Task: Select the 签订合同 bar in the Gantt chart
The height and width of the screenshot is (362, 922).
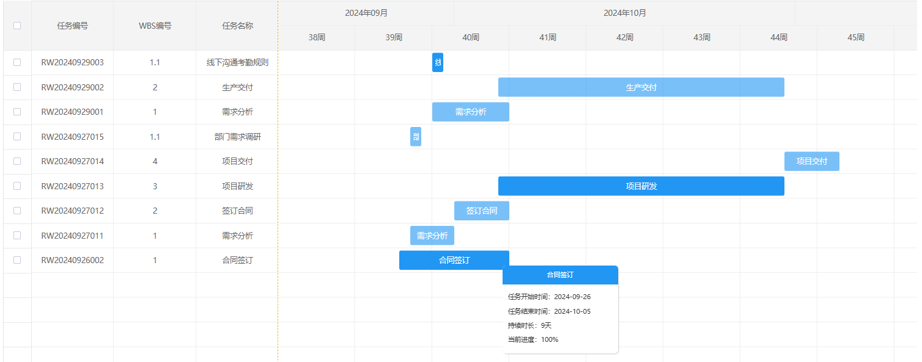Action: [x=481, y=211]
